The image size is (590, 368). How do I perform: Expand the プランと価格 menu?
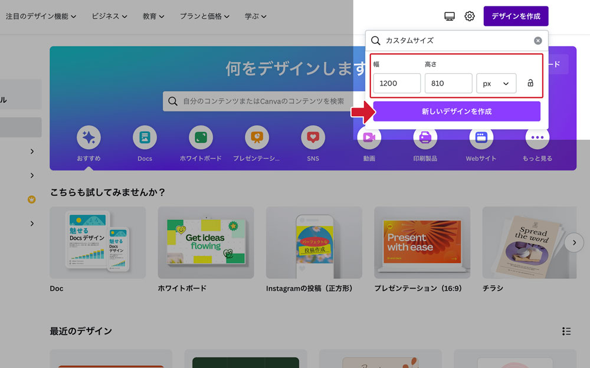coord(204,16)
